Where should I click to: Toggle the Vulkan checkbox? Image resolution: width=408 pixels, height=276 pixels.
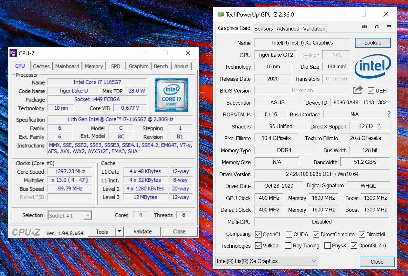click(258, 246)
